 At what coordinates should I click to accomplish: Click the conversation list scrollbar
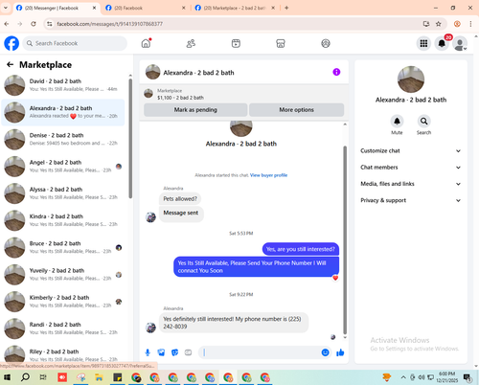click(130, 139)
